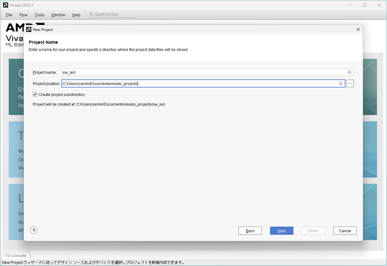Switch to the Tcl Console tab

coord(16,255)
